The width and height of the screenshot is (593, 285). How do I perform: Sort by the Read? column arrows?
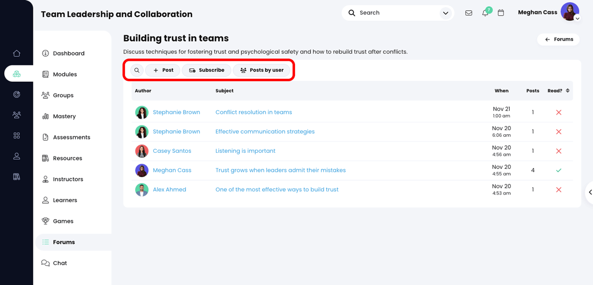[567, 91]
